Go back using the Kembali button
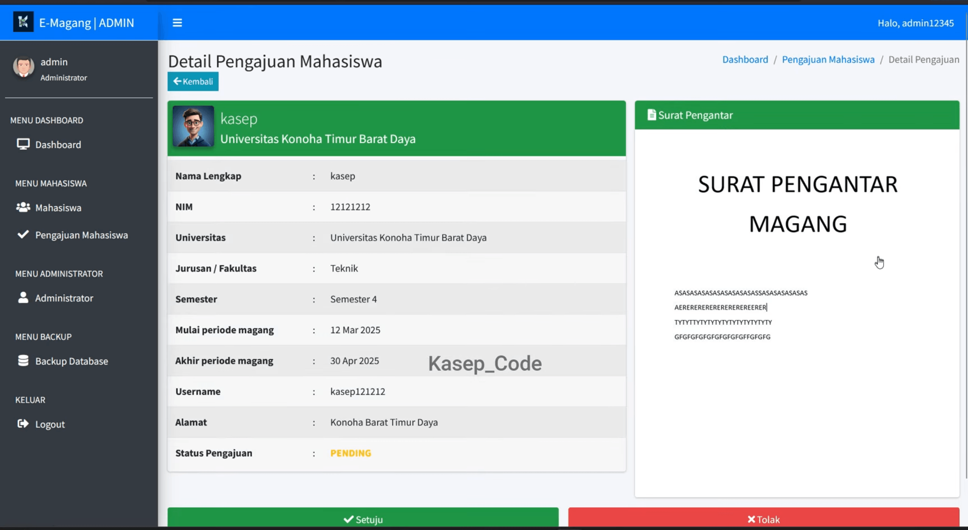Viewport: 968px width, 530px height. [193, 81]
